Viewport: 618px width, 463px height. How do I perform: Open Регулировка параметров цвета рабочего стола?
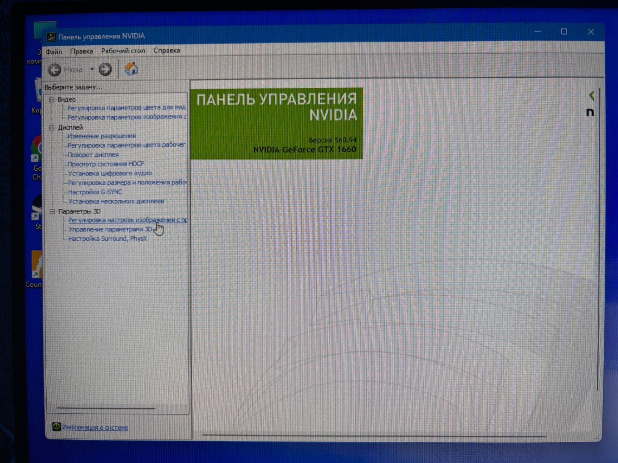[x=127, y=145]
